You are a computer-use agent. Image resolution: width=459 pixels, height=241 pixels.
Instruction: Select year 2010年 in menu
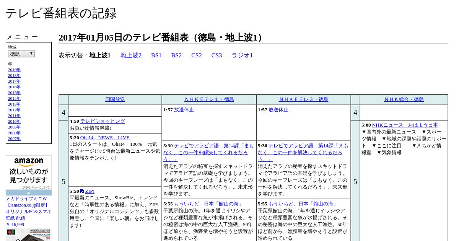coord(14,121)
